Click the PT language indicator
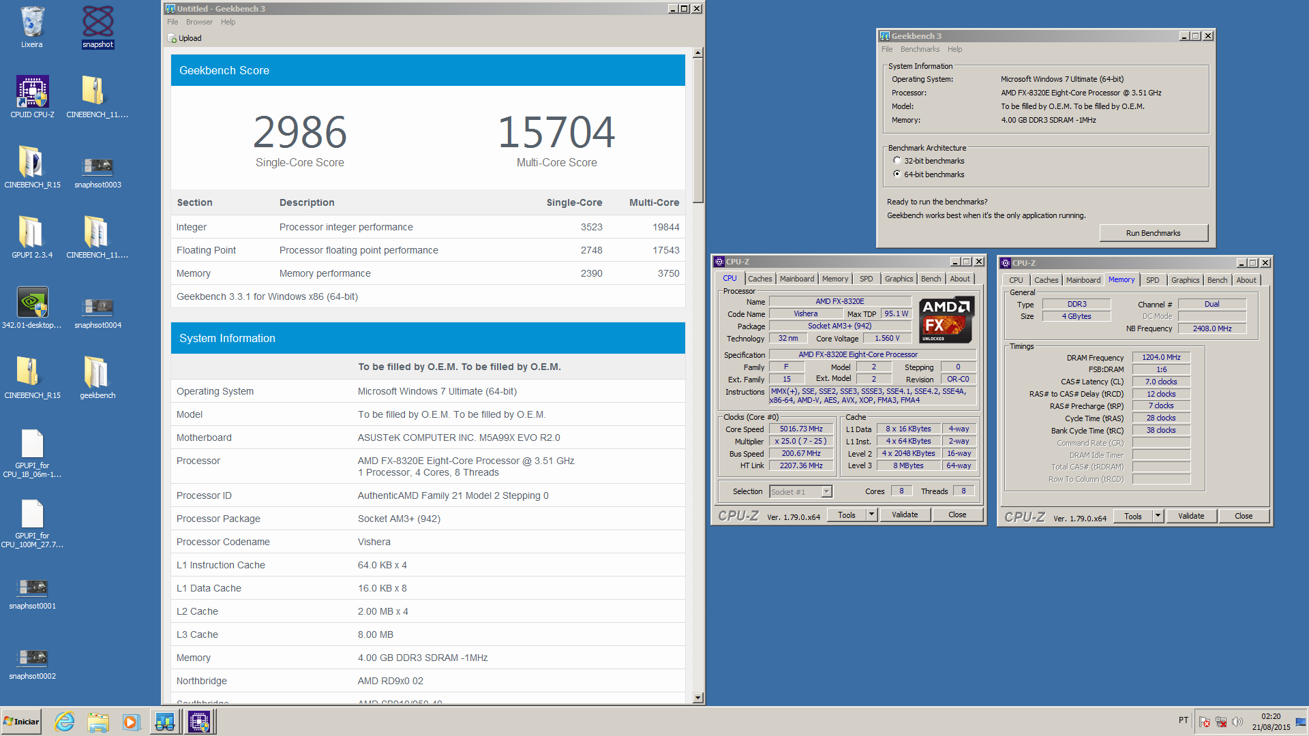 tap(1184, 720)
